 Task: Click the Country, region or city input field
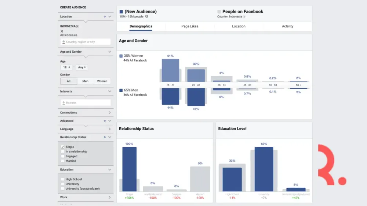(86, 42)
